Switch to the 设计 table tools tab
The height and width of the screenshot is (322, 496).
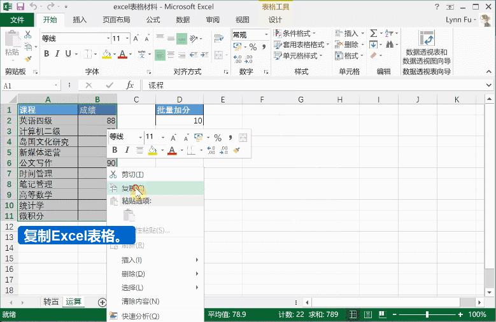[275, 20]
